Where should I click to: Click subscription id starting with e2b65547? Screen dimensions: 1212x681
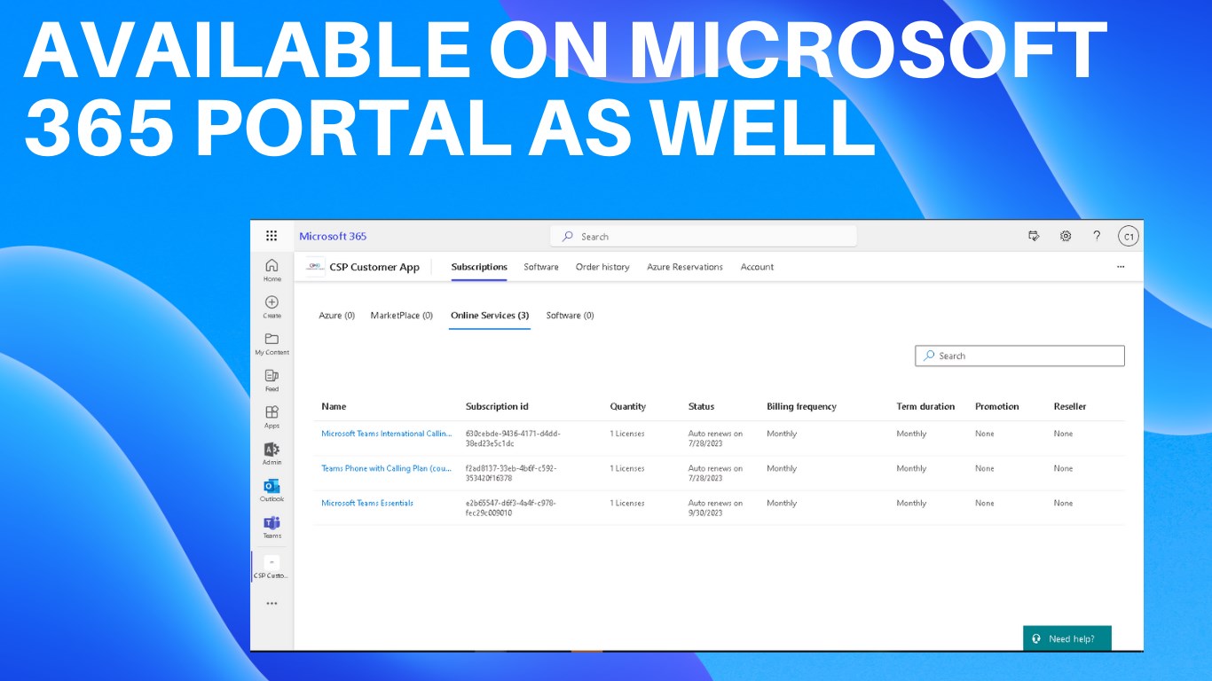coord(510,507)
